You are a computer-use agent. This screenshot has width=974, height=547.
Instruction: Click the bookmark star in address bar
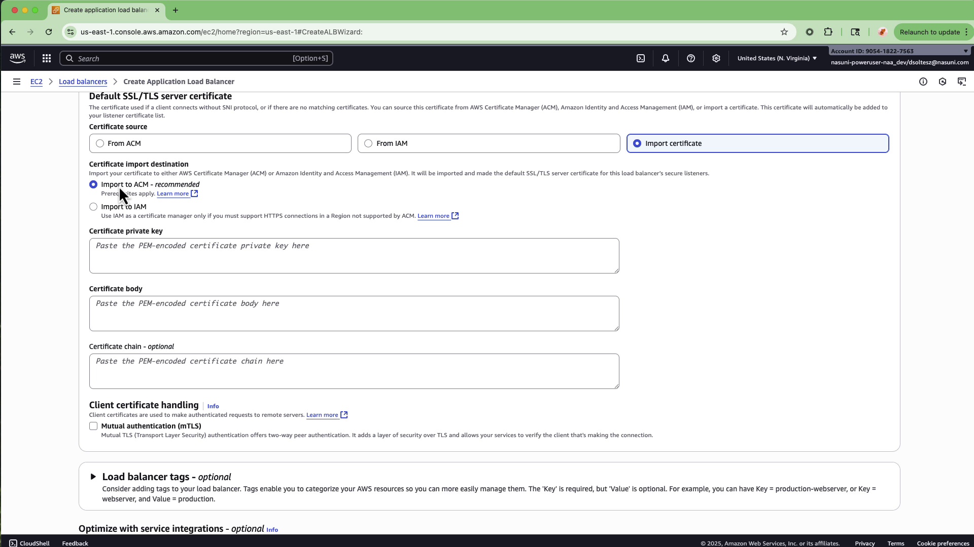(784, 32)
